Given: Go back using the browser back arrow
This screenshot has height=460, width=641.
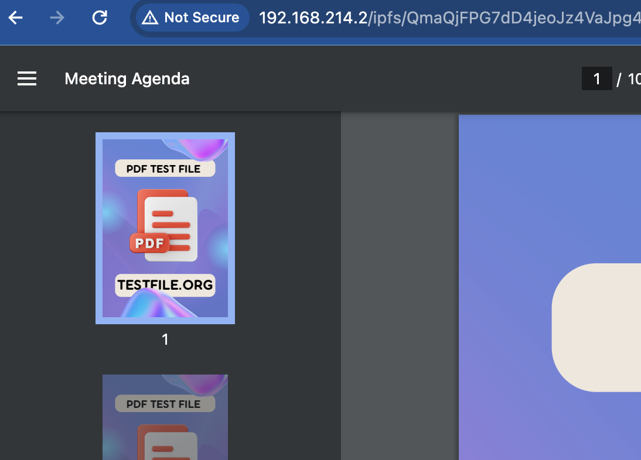Looking at the screenshot, I should pyautogui.click(x=16, y=18).
